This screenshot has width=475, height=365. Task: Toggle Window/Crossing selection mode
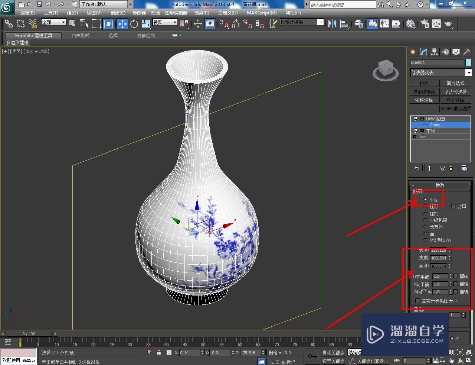(x=108, y=24)
